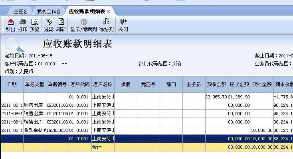
Task: Click the 业务员 column header
Action: click(194, 84)
